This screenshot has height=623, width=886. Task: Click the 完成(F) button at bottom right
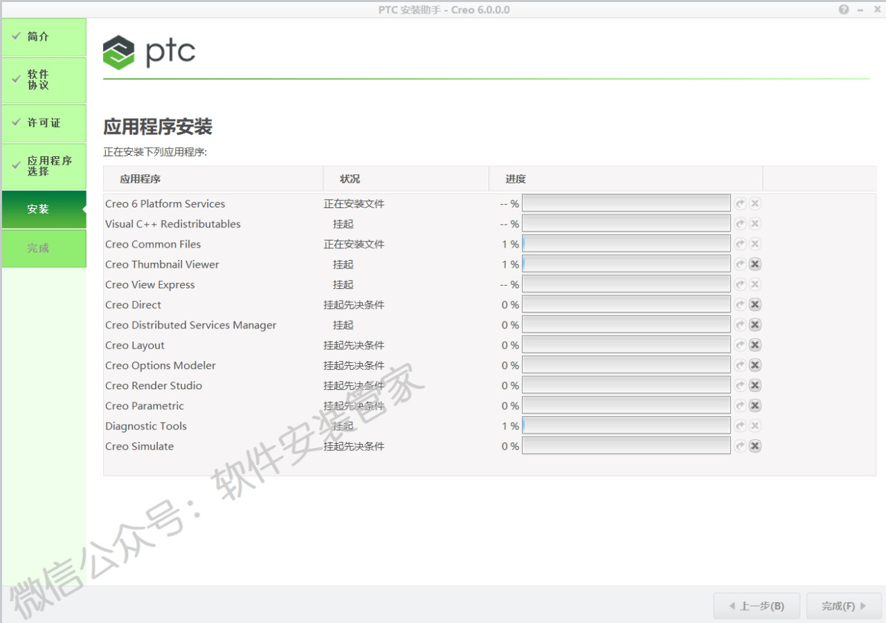844,606
